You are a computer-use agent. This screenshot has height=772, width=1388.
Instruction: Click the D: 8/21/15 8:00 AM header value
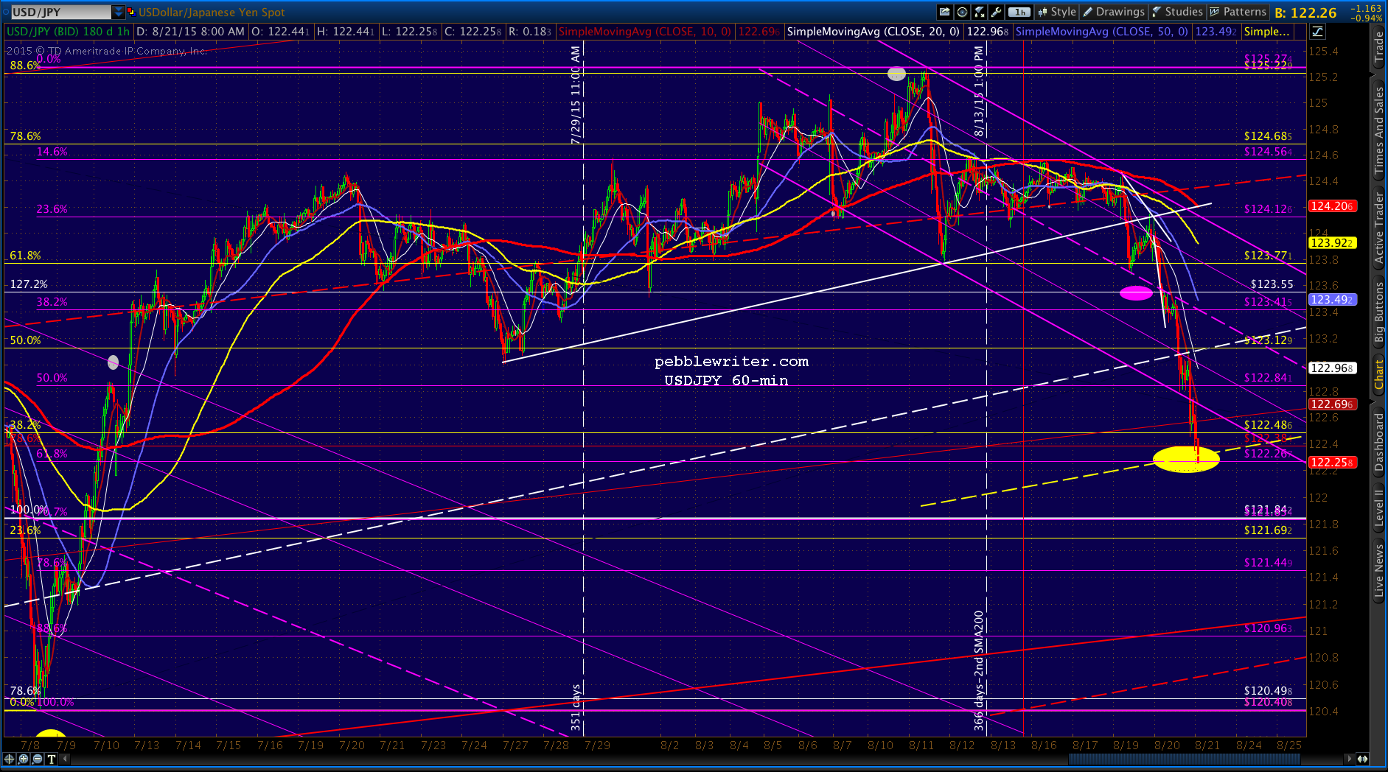click(x=190, y=31)
